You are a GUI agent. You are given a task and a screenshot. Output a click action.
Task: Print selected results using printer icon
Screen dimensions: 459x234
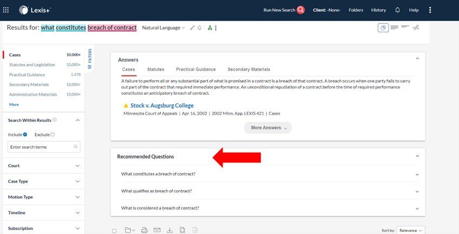(145, 230)
